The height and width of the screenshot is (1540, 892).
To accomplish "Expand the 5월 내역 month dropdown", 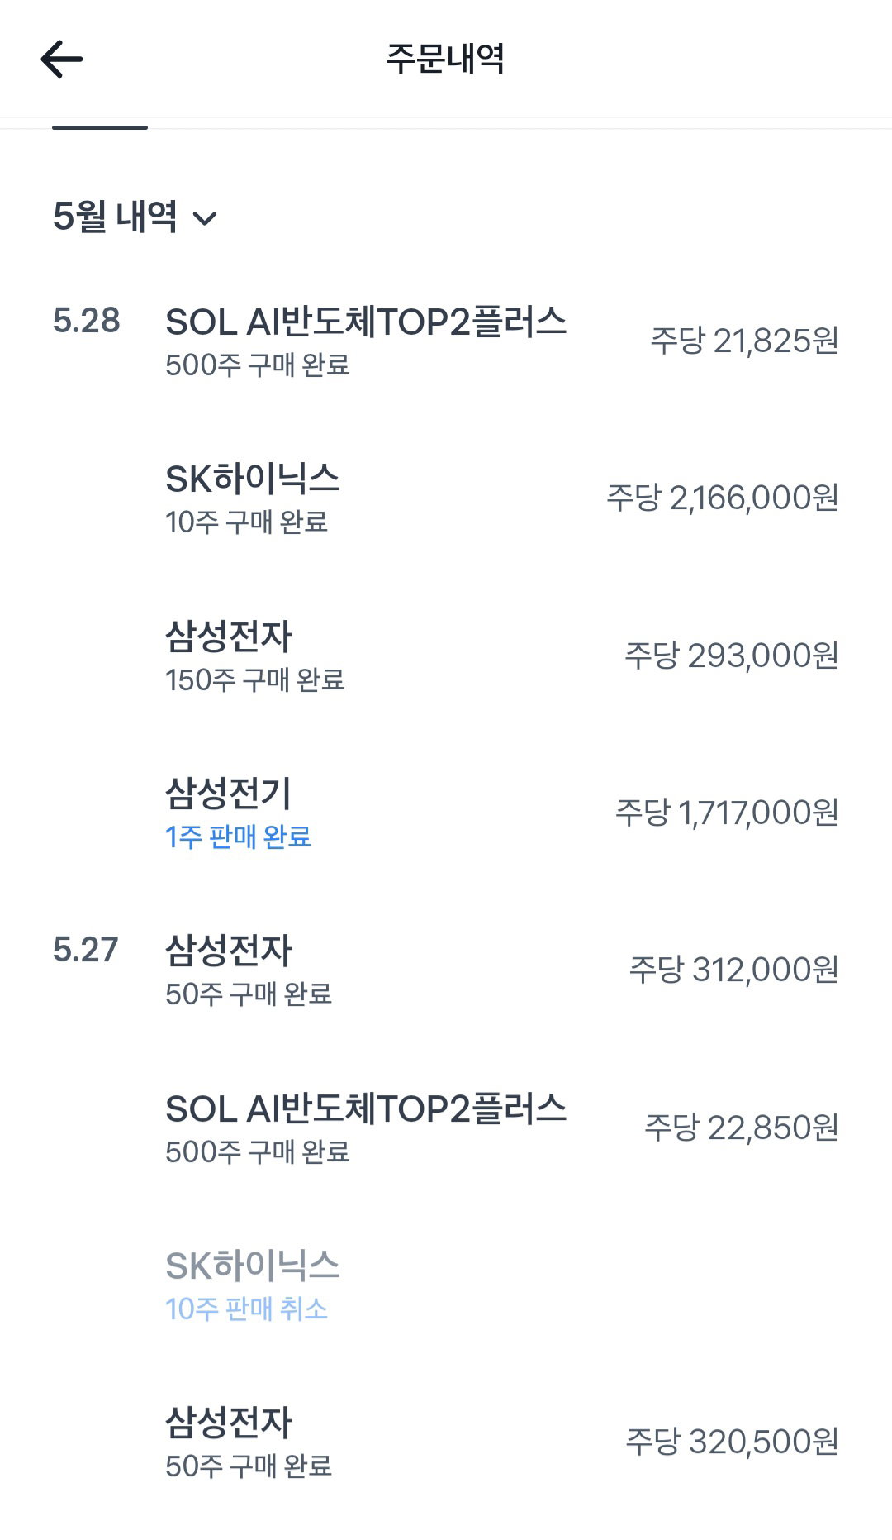I will coord(135,217).
